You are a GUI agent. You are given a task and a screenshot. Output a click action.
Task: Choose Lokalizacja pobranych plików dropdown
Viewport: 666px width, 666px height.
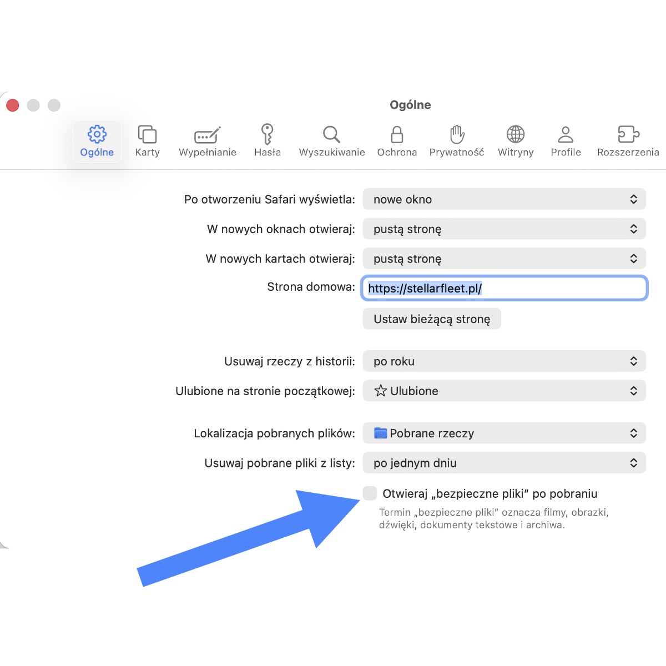pyautogui.click(x=504, y=433)
